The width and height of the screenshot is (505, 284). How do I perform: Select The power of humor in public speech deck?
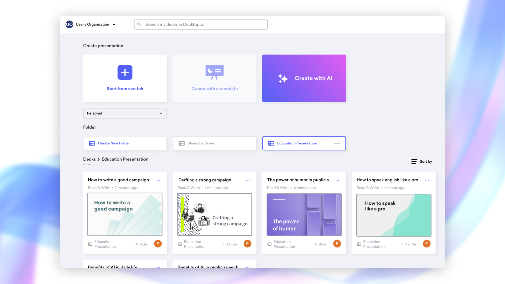pos(304,215)
